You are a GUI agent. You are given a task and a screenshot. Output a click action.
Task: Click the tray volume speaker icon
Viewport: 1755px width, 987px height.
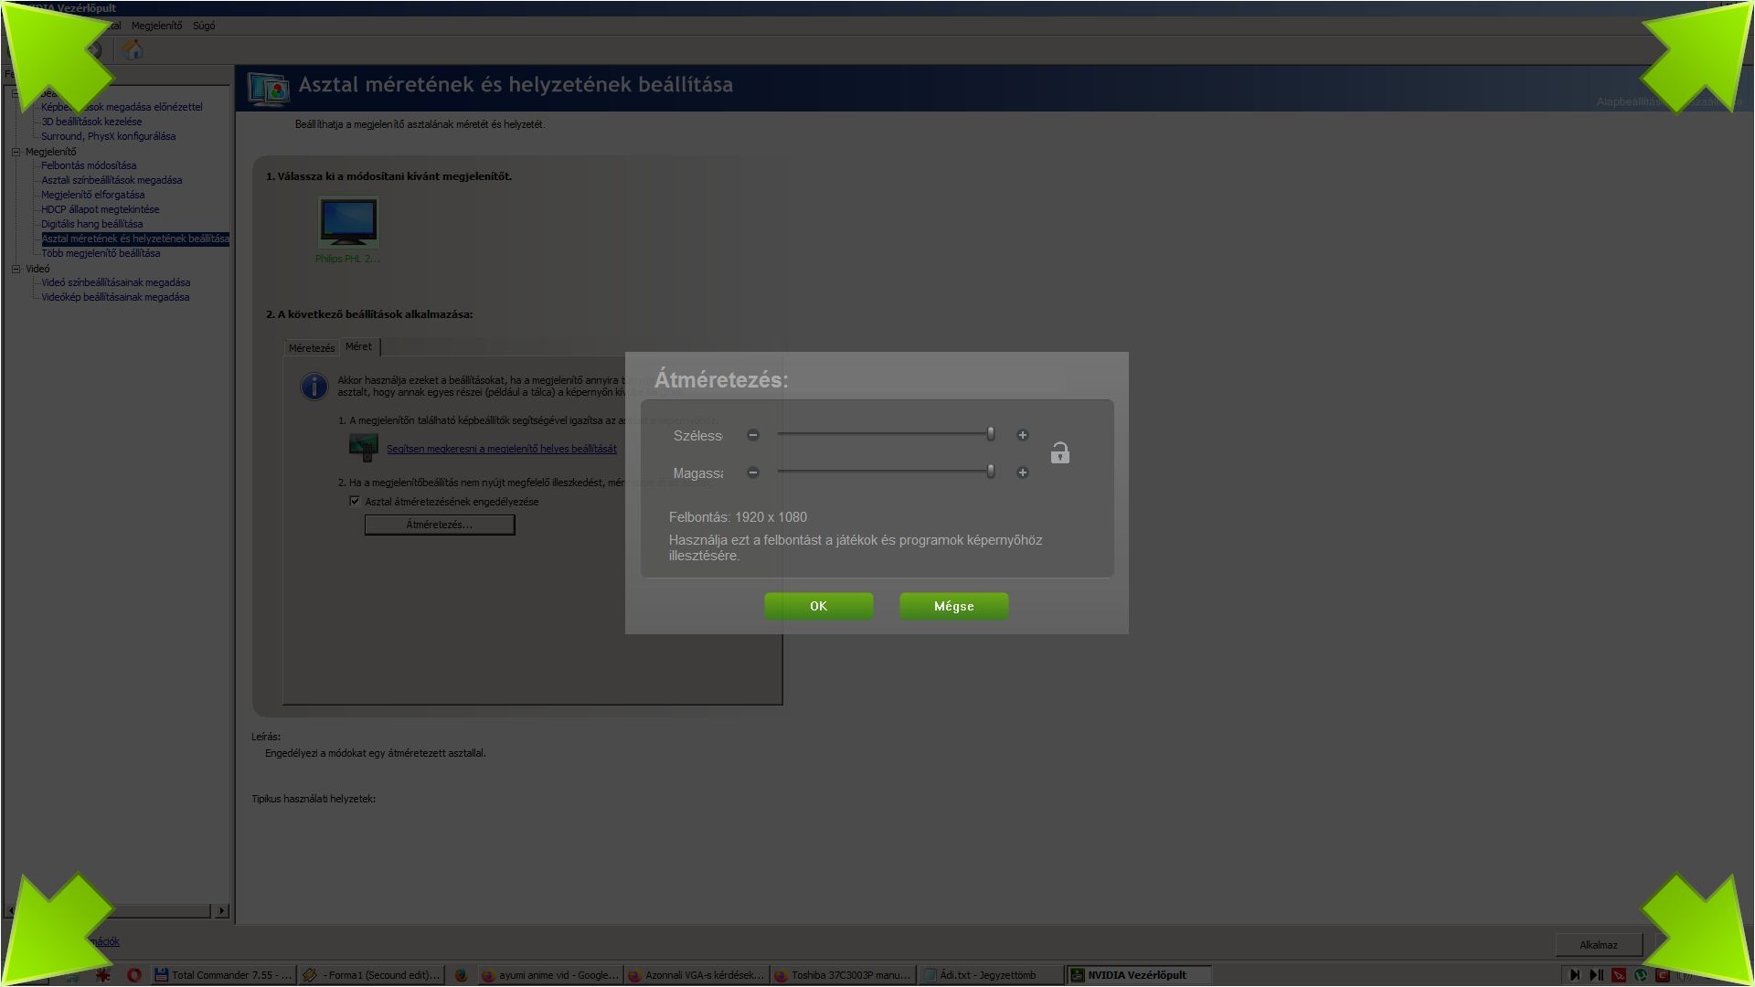[x=1684, y=975]
